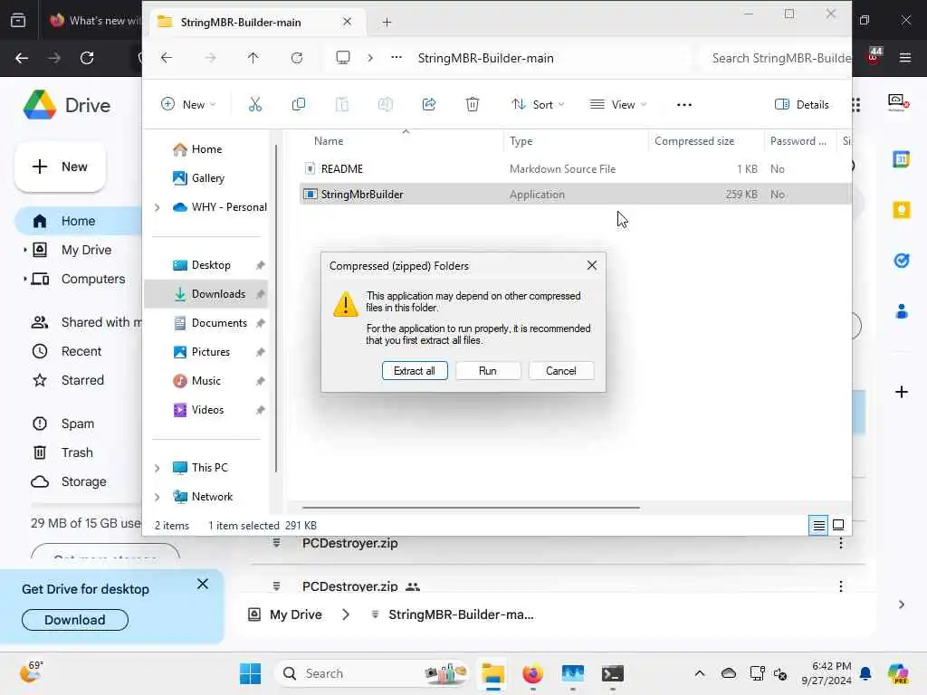Open Recent in Google Drive sidebar
The image size is (927, 695).
pos(81,351)
